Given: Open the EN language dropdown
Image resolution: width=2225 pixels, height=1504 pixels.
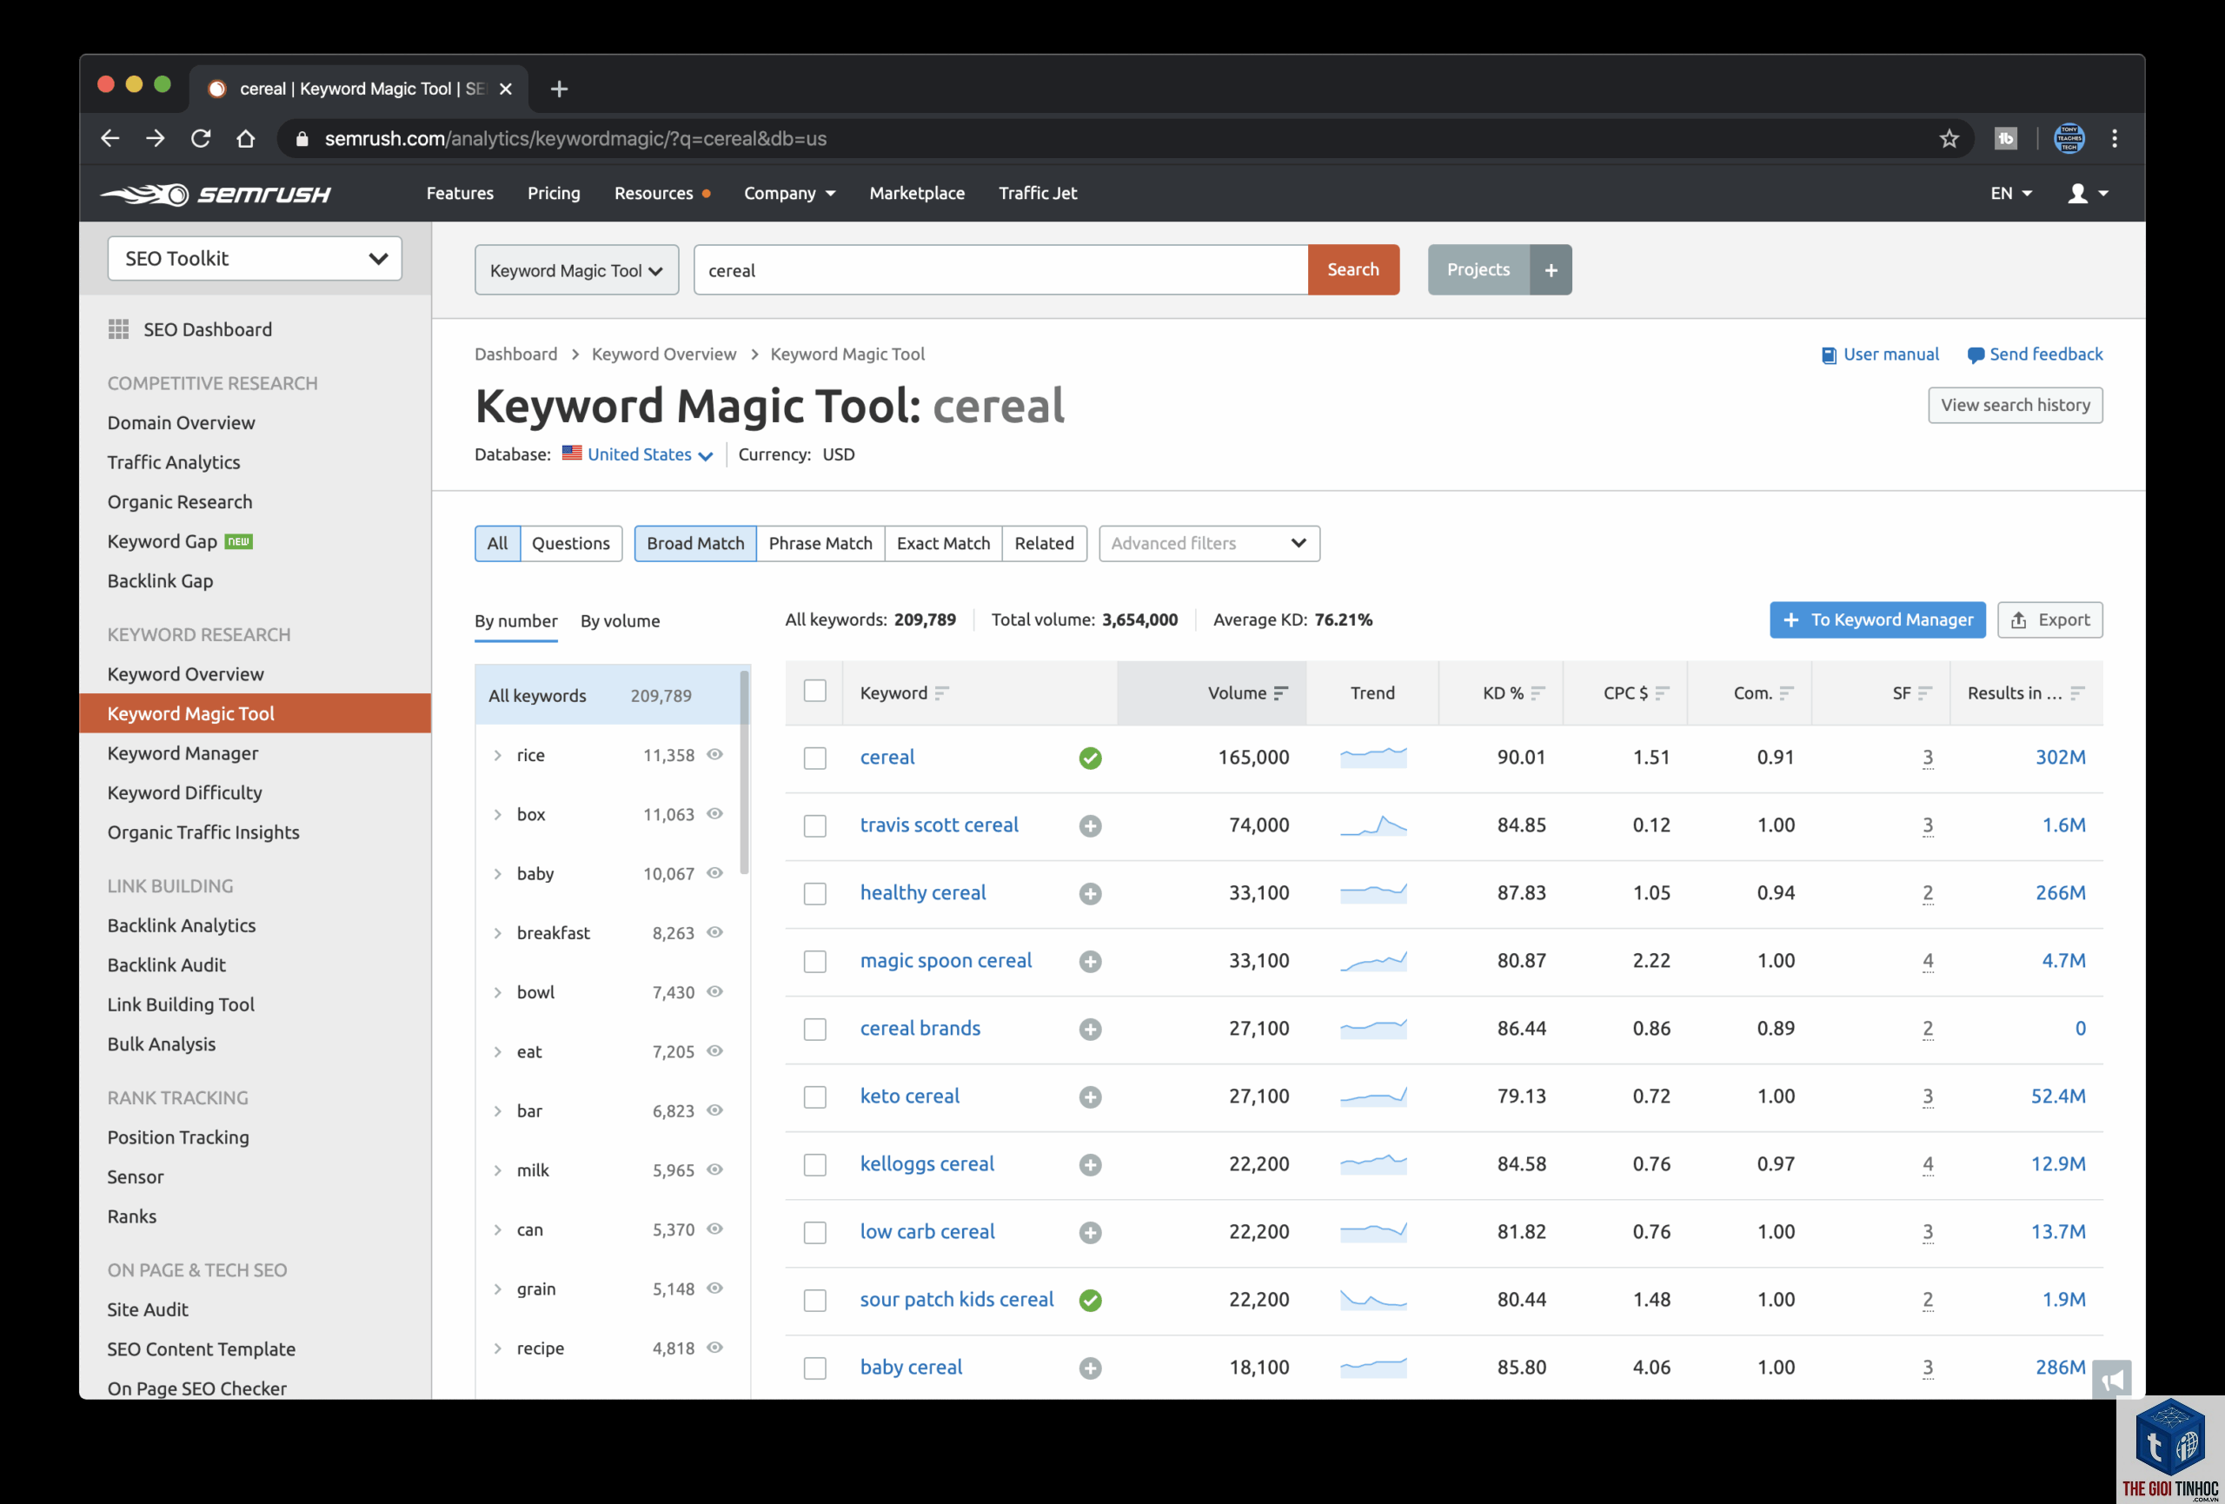Looking at the screenshot, I should pyautogui.click(x=2010, y=194).
